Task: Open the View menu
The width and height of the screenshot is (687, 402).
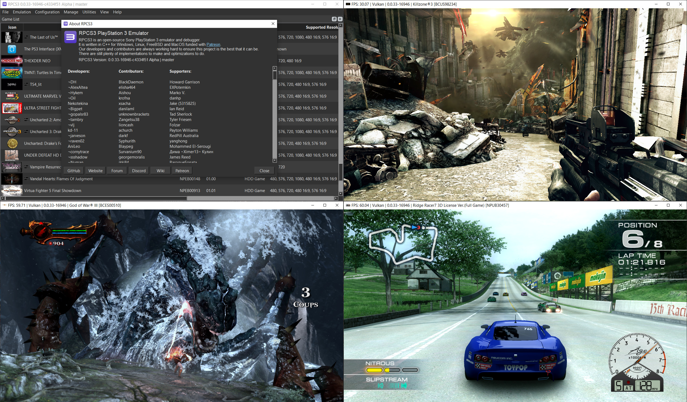Action: click(104, 12)
